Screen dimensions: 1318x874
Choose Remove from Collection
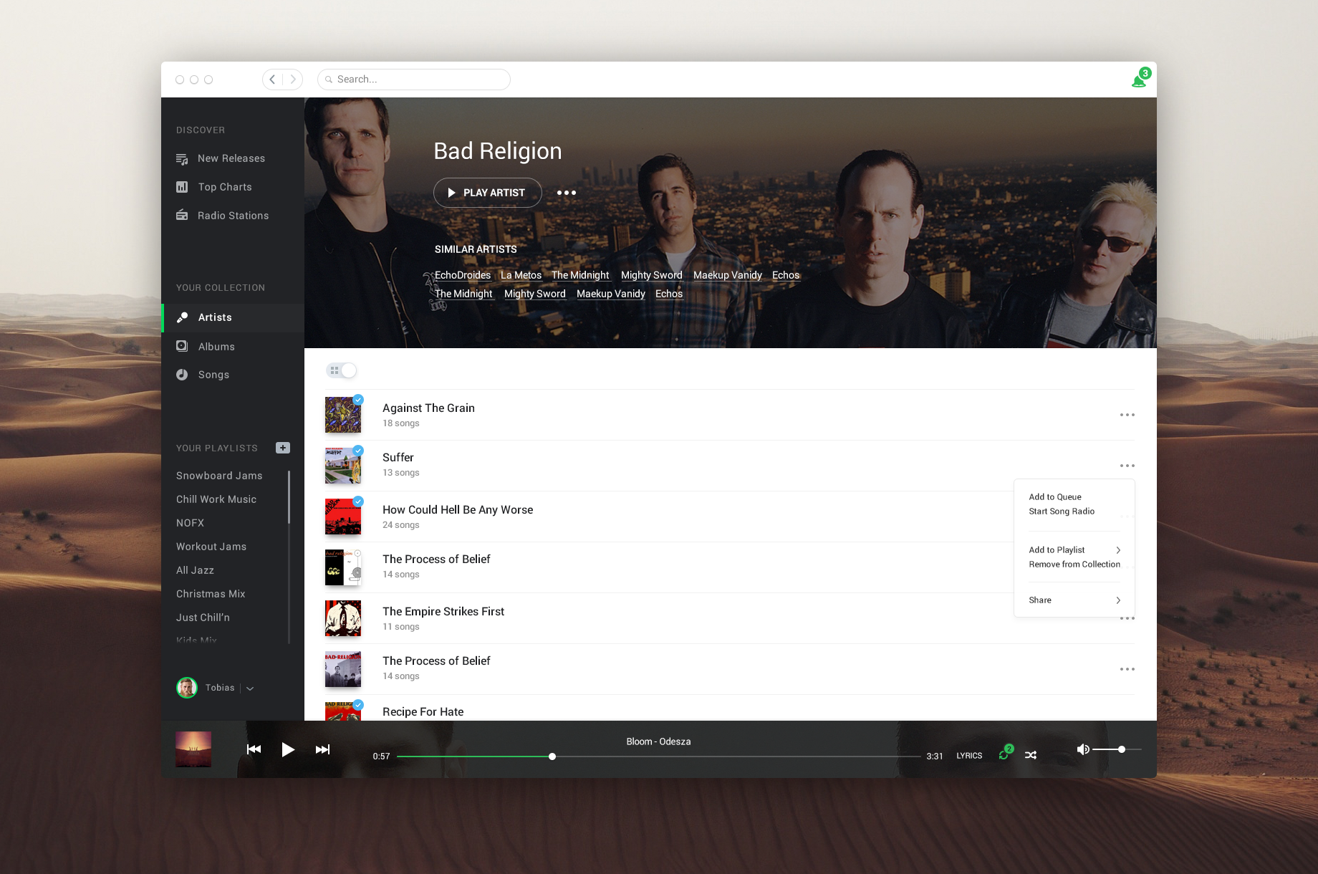click(x=1074, y=565)
